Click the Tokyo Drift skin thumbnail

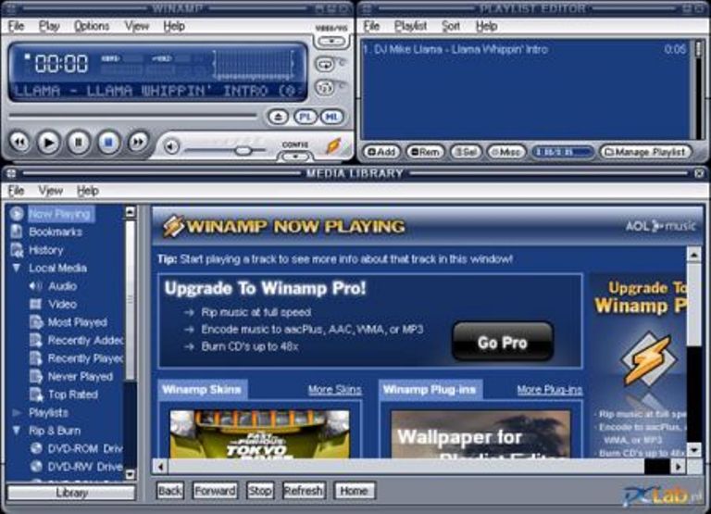259,434
